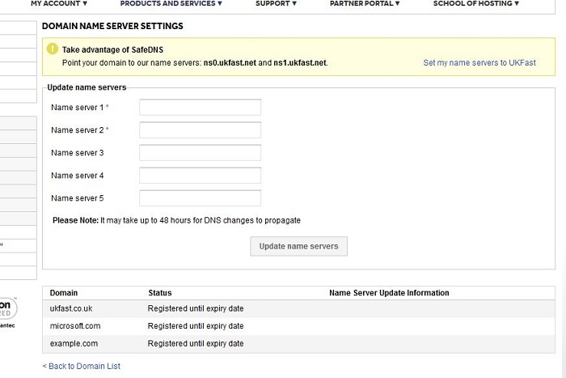Click status text for microsoft.com

[x=196, y=326]
